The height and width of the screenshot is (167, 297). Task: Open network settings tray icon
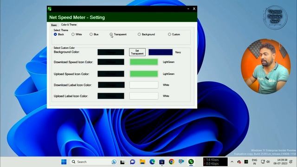coord(263,162)
